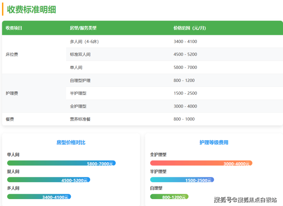This screenshot has width=283, height=206.
Task: Click the 护理费 category cell
Action: click(12, 93)
